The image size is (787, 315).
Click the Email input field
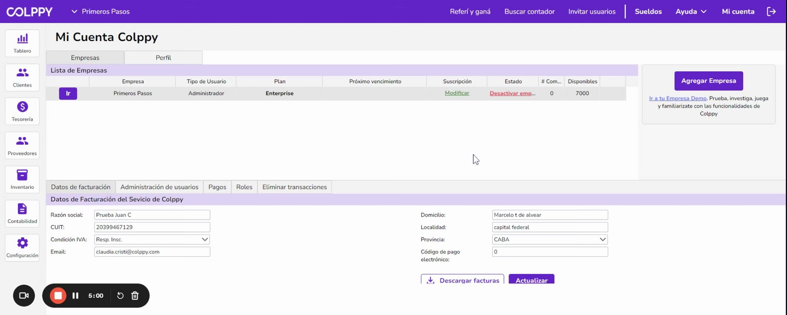[x=152, y=252]
